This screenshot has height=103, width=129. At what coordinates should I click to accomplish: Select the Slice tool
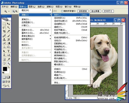point(8,31)
